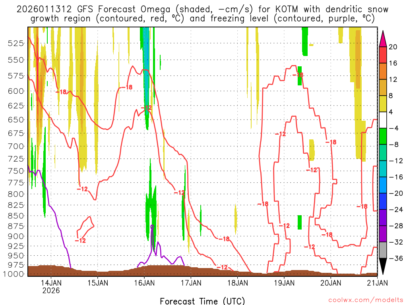This screenshot has width=407, height=305.
Task: Click the small green omega patch at 875 near 19JAN
Action: pos(300,222)
